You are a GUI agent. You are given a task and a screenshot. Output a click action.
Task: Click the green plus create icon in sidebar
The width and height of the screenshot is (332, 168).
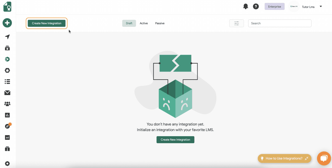(x=7, y=23)
